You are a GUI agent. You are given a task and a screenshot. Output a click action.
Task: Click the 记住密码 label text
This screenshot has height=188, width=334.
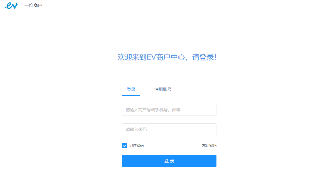(136, 146)
